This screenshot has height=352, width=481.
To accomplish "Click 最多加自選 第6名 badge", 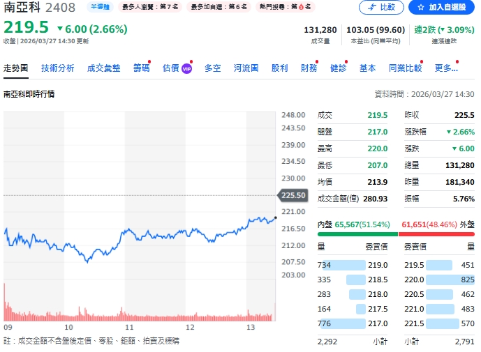I will click(219, 7).
